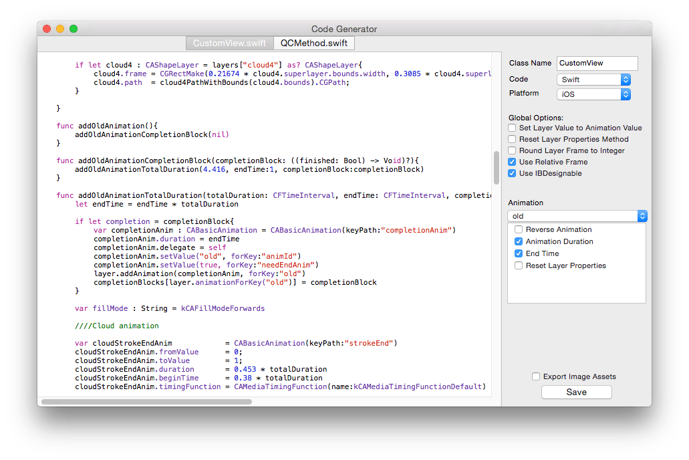689x460 pixels.
Task: Enable Export Image Assets
Action: [536, 376]
